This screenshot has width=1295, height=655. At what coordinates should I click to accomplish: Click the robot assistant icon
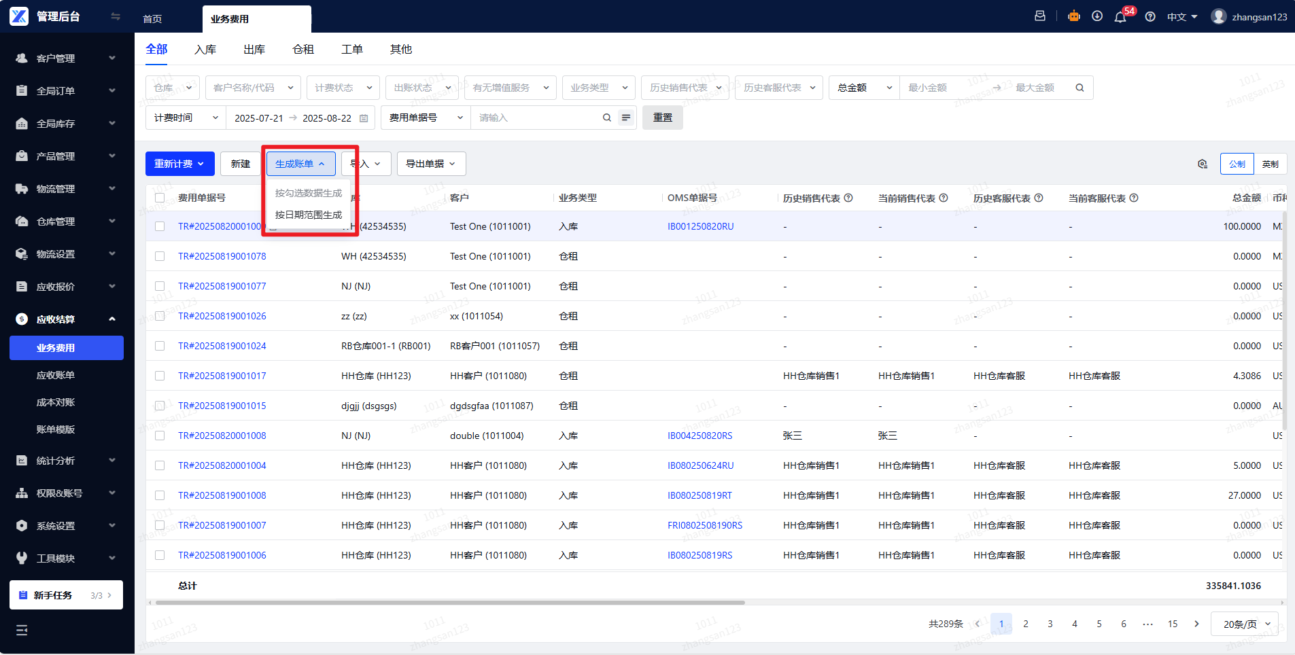1074,16
